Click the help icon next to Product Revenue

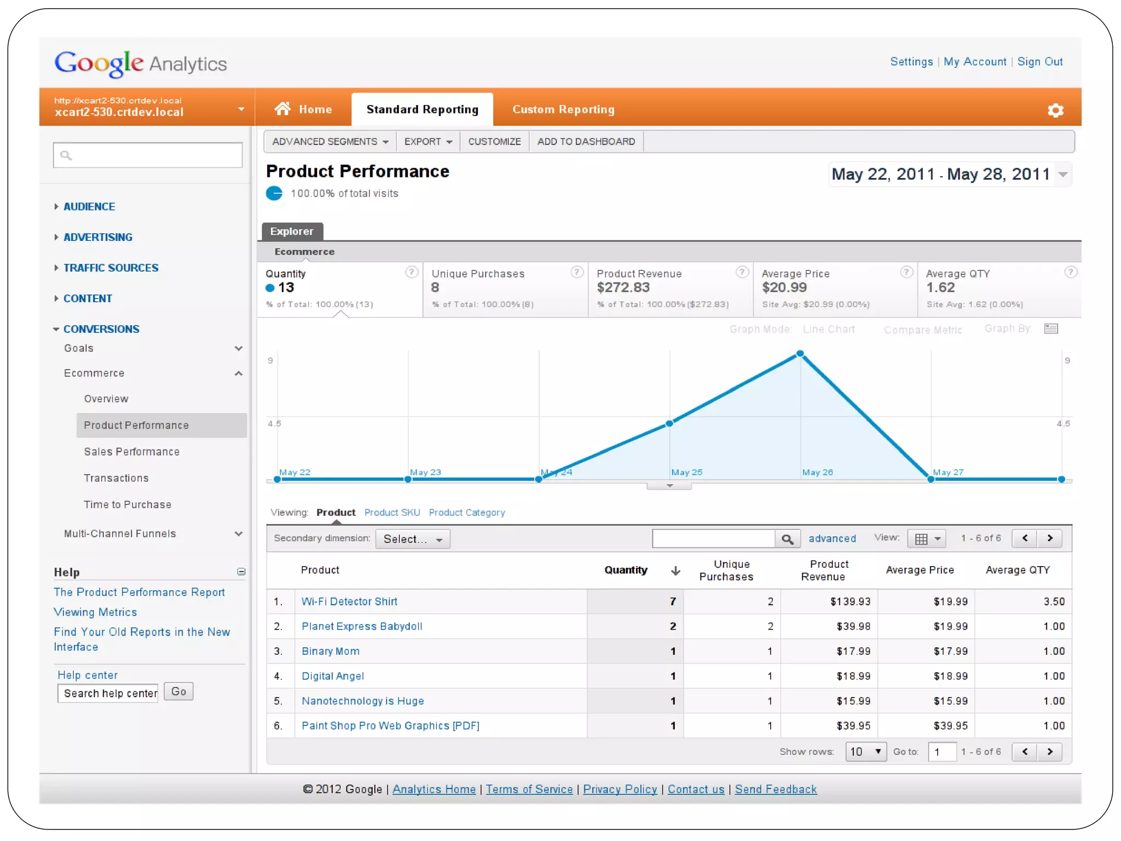(742, 272)
